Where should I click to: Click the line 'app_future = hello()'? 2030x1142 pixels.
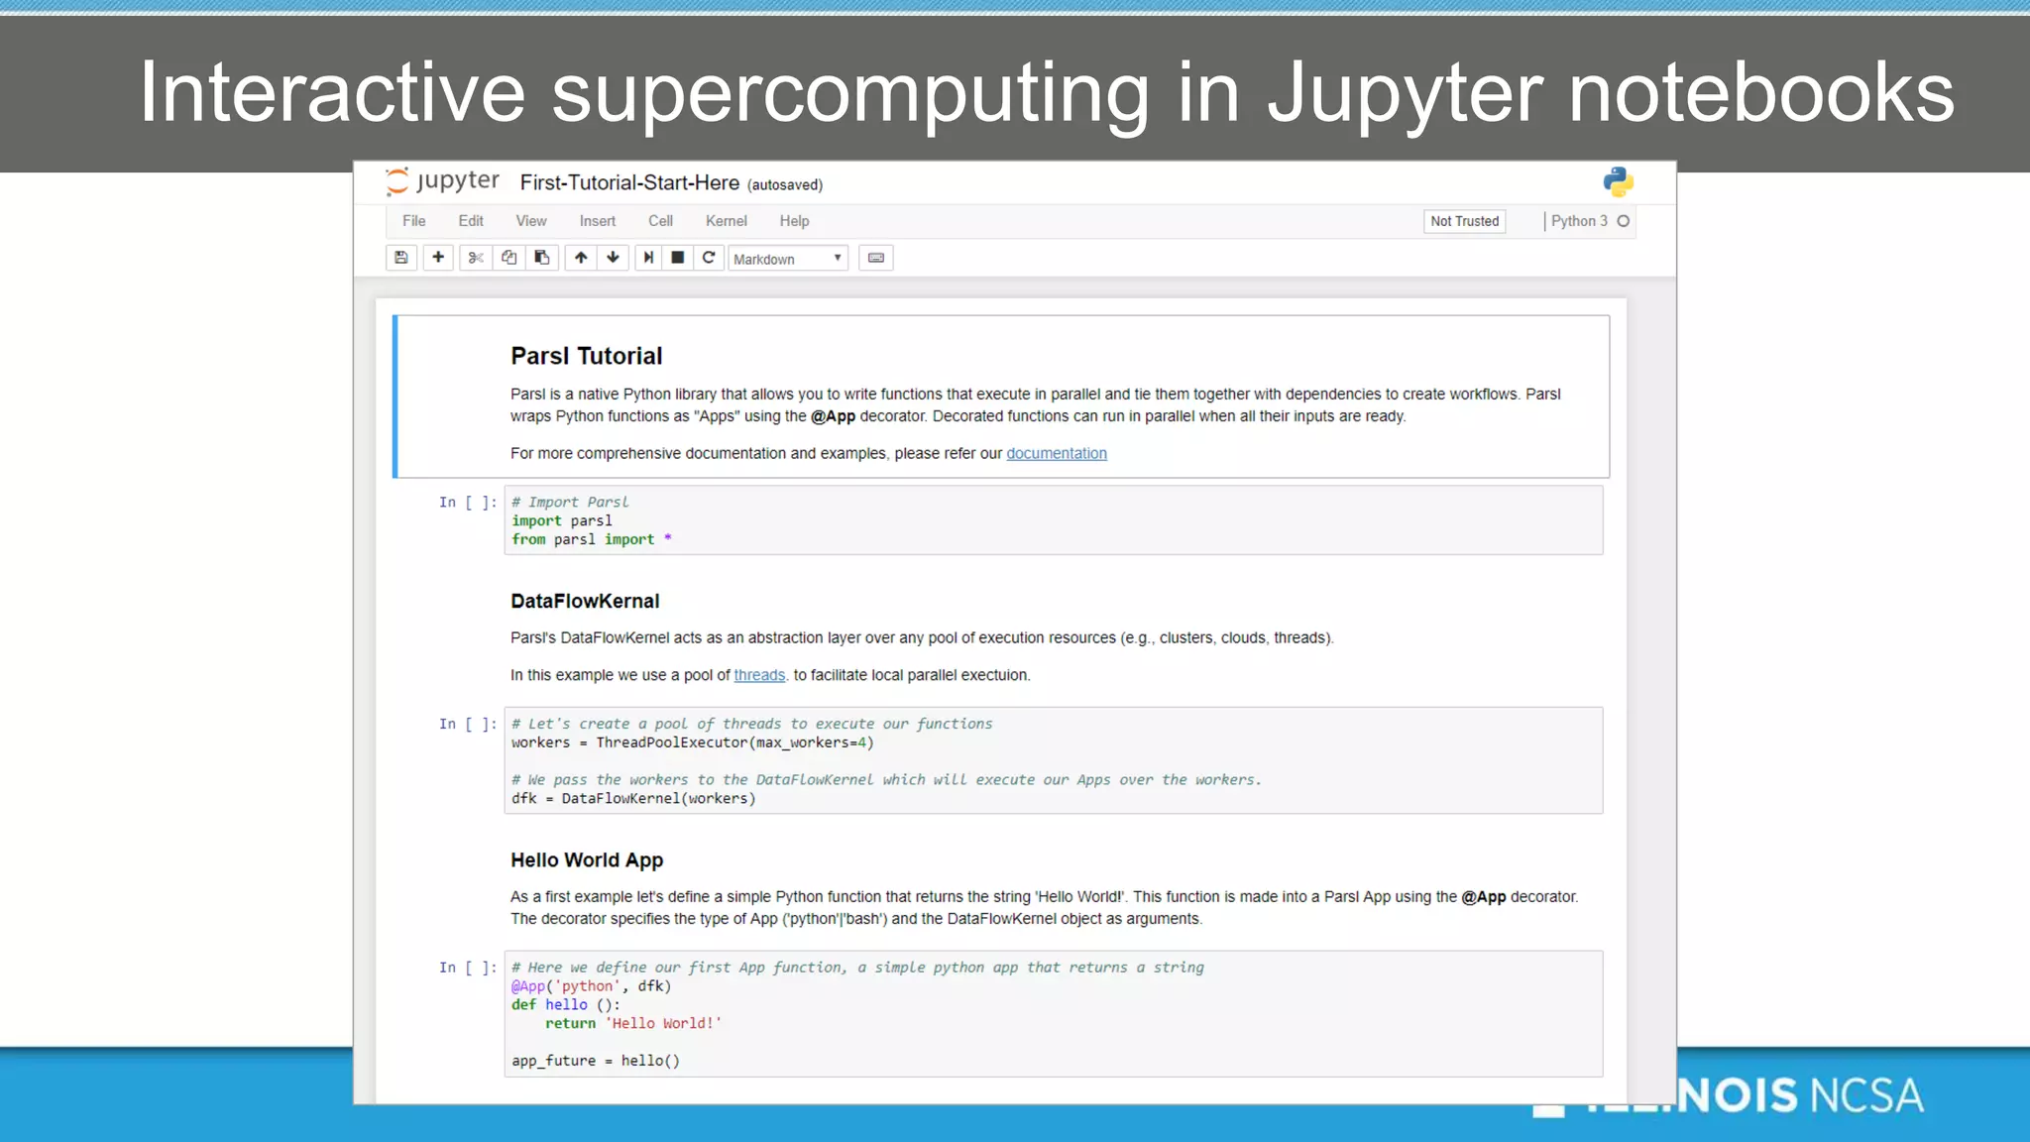(596, 1061)
